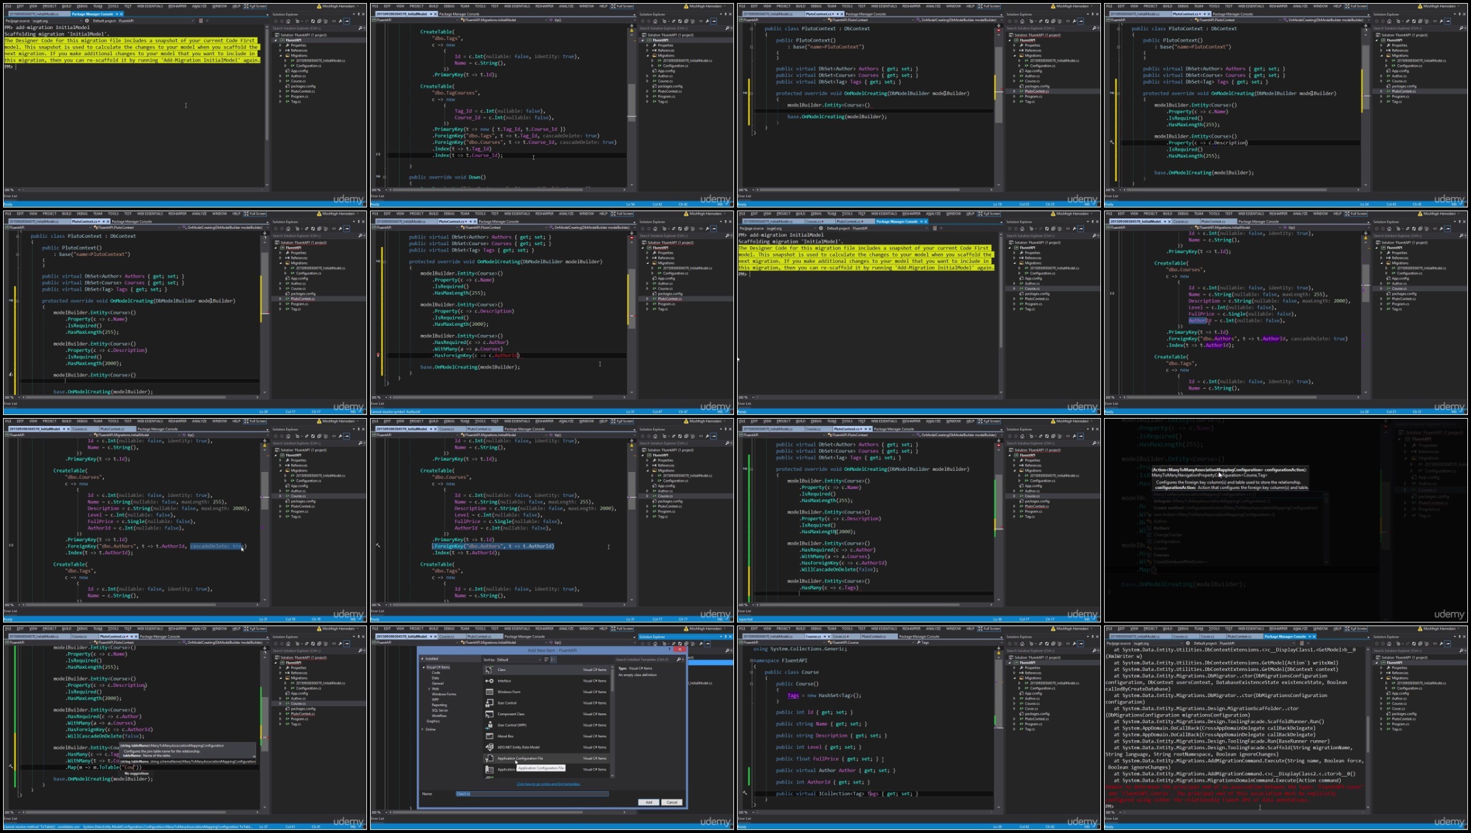
Task: Open RESHARPER menu in stack-trace frame
Action: [1278, 629]
